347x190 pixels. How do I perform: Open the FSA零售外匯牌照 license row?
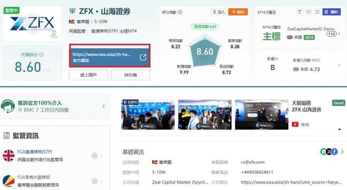53,181
